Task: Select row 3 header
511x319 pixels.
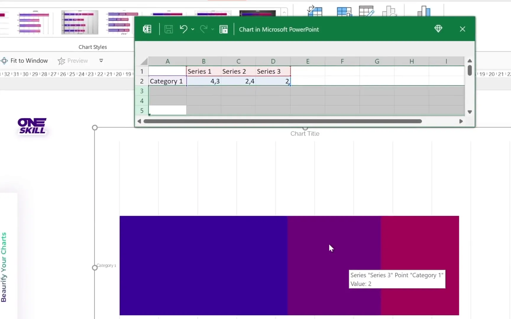Action: pyautogui.click(x=142, y=91)
